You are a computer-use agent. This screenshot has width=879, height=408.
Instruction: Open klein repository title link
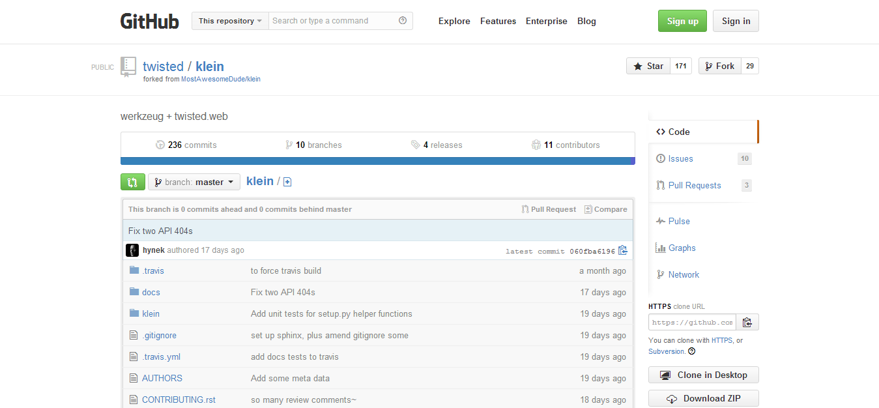point(210,66)
